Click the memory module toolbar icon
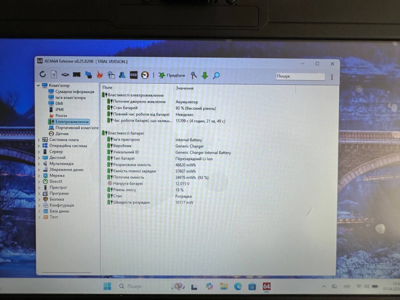 click(77, 75)
